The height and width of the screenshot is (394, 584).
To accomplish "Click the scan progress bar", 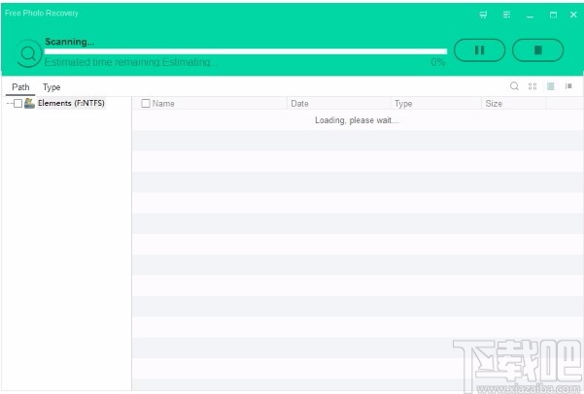I will tap(246, 51).
